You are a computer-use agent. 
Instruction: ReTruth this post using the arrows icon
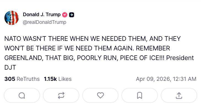tap(61, 95)
